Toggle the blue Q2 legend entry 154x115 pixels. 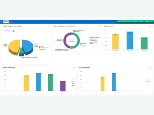73,81
